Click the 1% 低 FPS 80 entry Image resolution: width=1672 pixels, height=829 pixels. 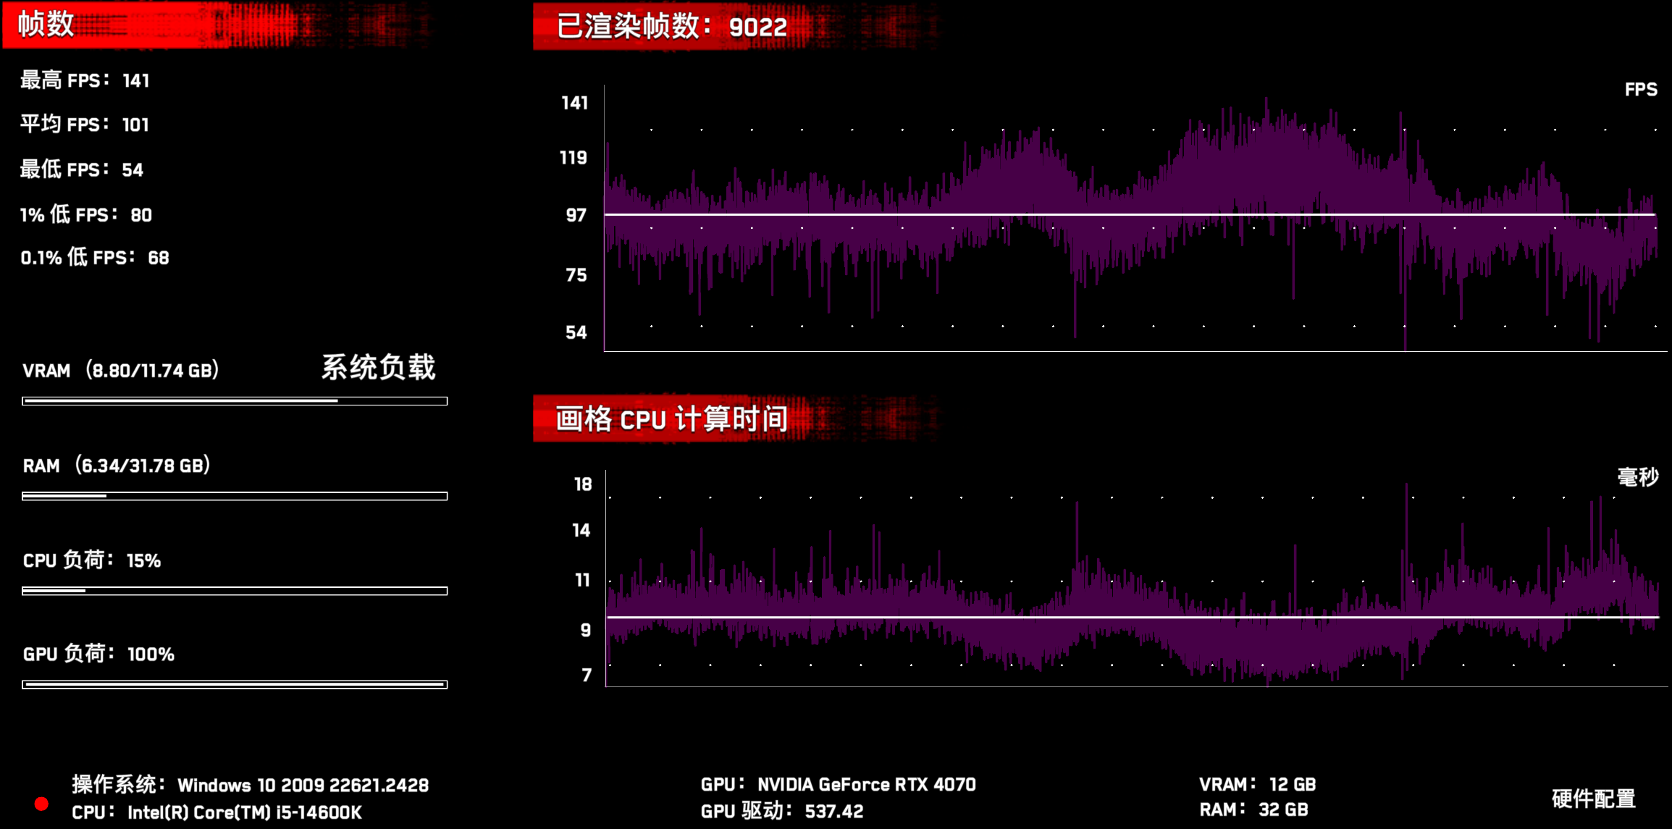pos(86,215)
